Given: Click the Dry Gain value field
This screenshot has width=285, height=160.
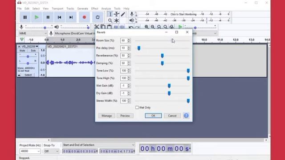Looking at the screenshot, I should [x=124, y=93].
